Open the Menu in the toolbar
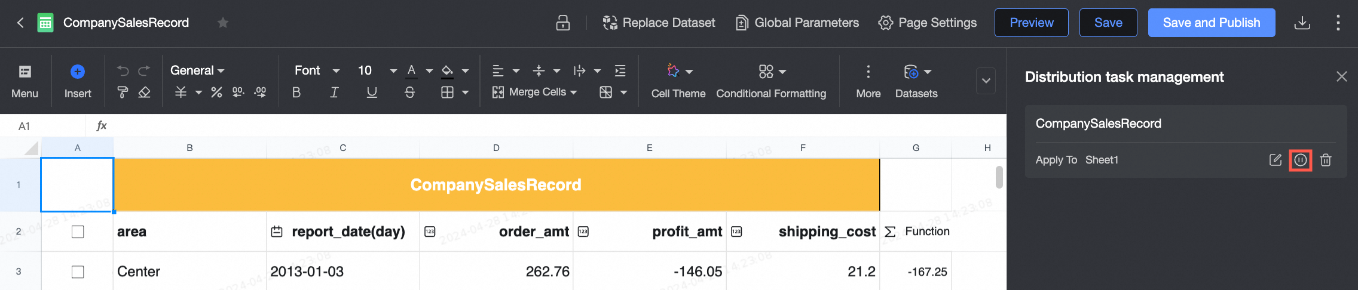1358x290 pixels. point(25,81)
